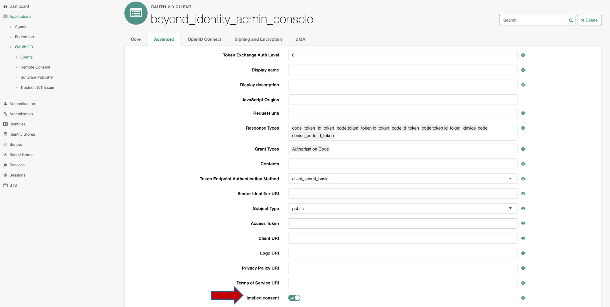This screenshot has height=307, width=610.
Task: Click the Identity Stores database icon
Action: tap(5, 134)
